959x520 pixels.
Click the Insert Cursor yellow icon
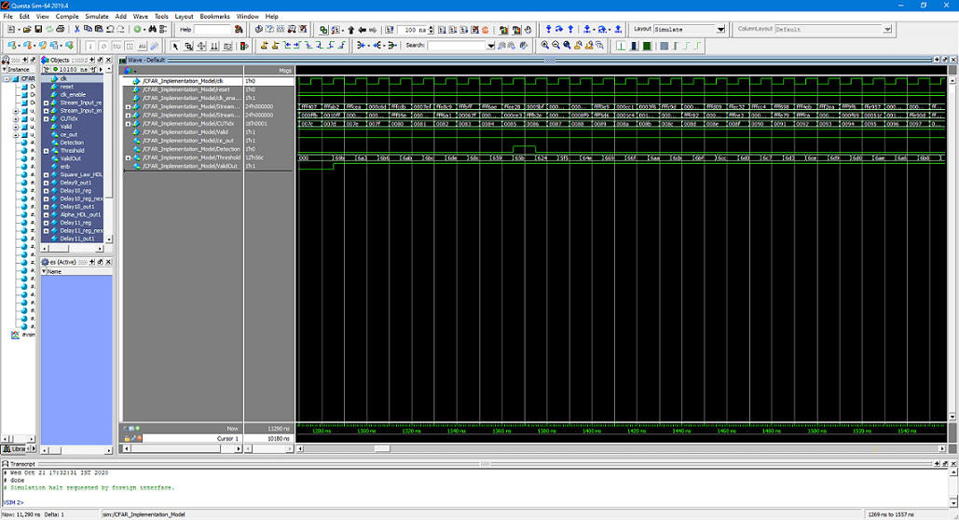click(x=265, y=46)
